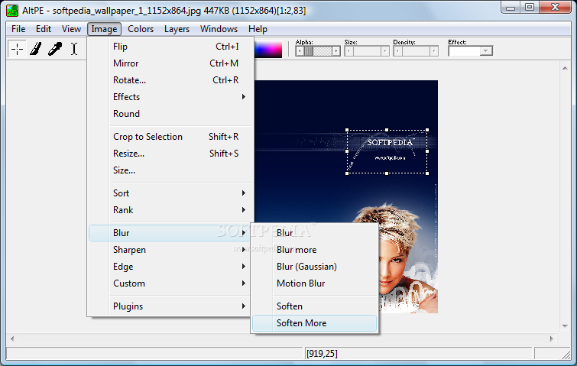Select the crosshair selection tool
The image size is (577, 366).
click(x=17, y=49)
